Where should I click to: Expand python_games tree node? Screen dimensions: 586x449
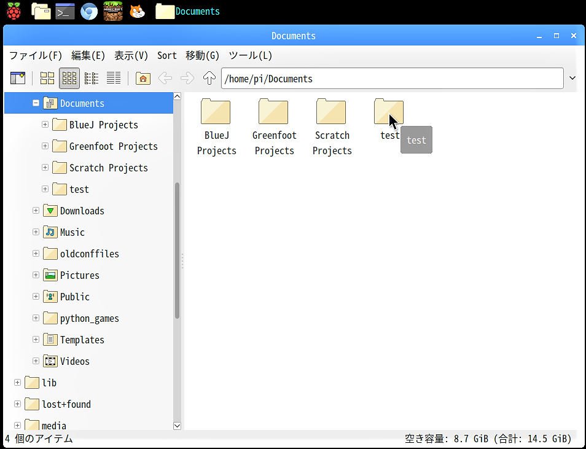[x=36, y=318]
